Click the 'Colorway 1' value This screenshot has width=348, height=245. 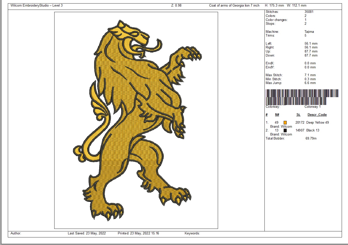[312, 107]
